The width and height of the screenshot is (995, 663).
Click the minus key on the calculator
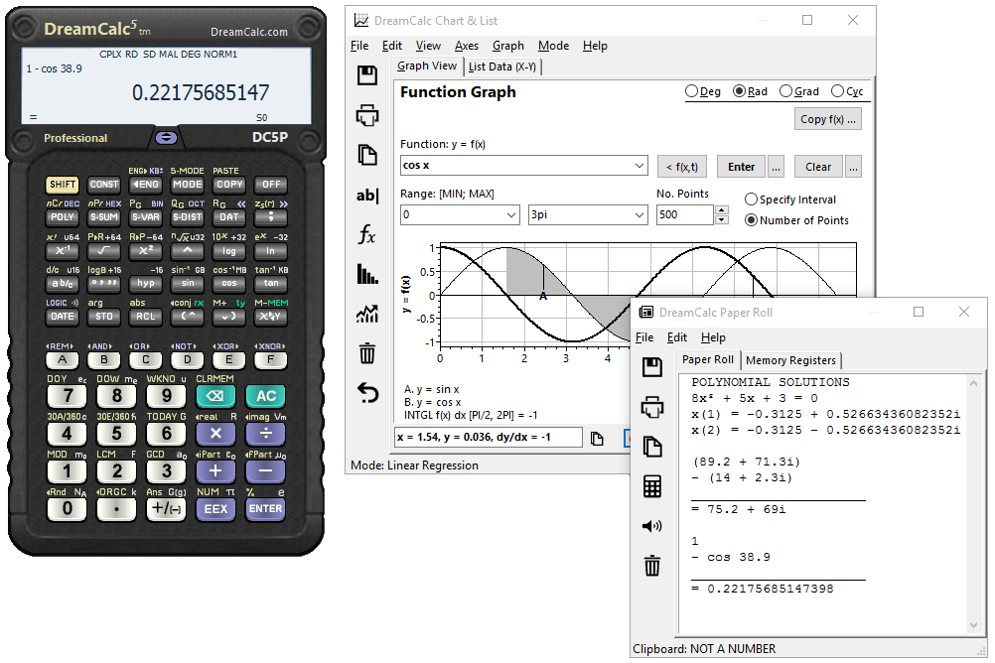point(265,471)
